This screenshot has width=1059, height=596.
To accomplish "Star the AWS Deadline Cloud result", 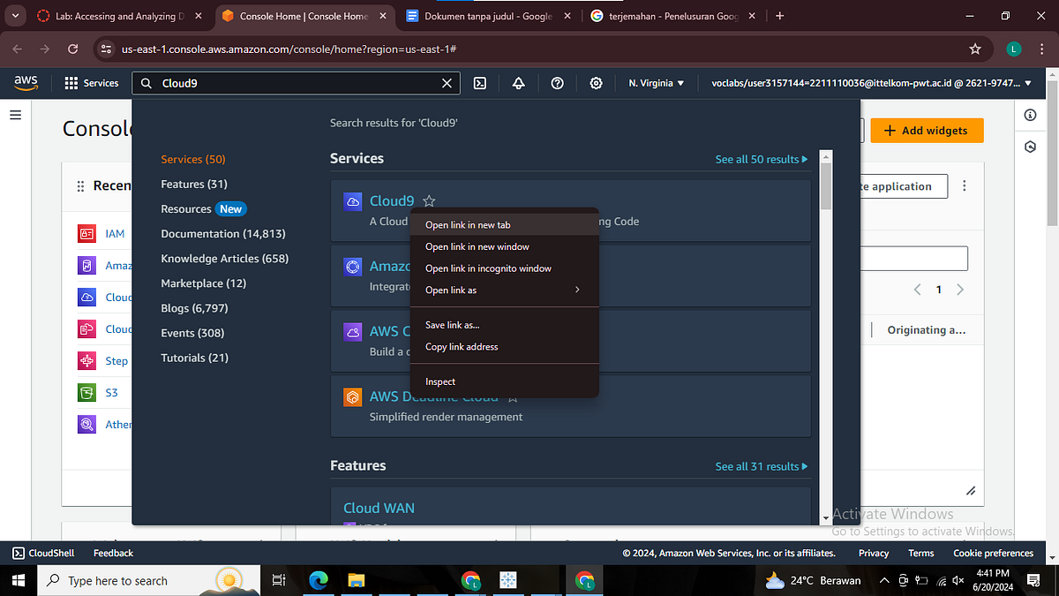I will [x=512, y=396].
